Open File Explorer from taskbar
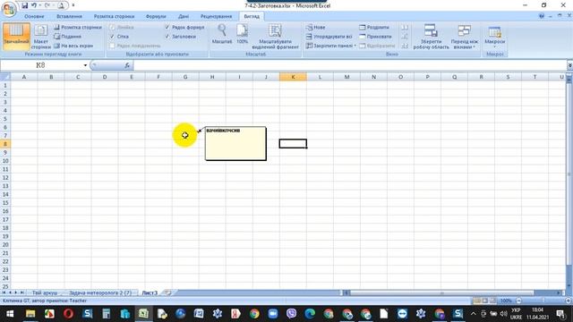 tap(30, 314)
